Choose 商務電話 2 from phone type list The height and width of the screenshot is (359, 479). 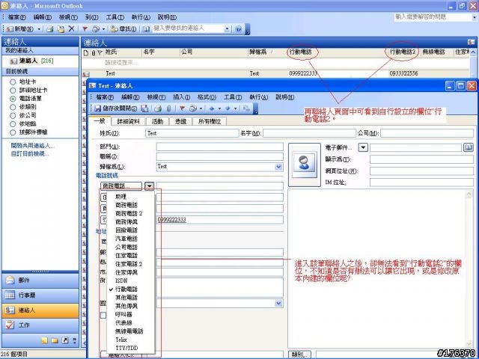coord(129,213)
